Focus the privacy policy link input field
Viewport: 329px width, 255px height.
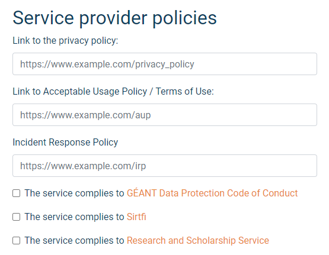point(165,64)
